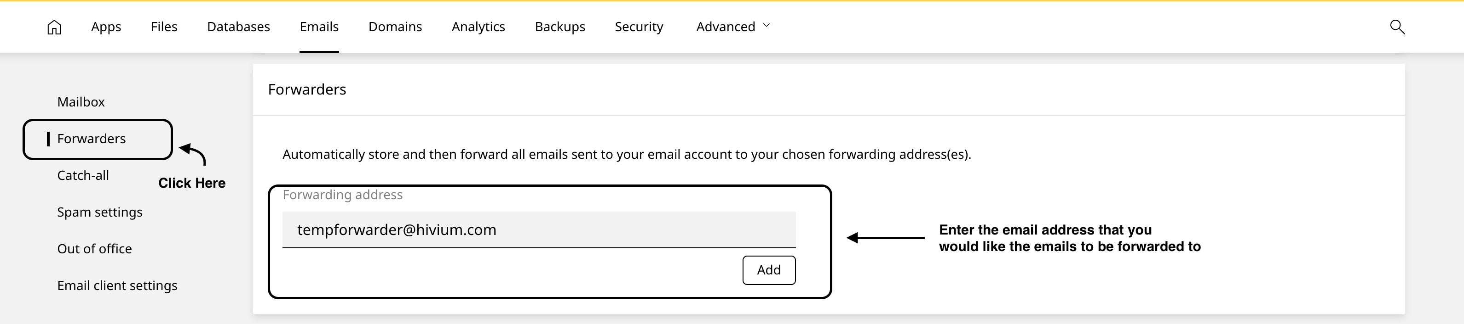Switch to the Backups page
The height and width of the screenshot is (324, 1464).
click(560, 27)
